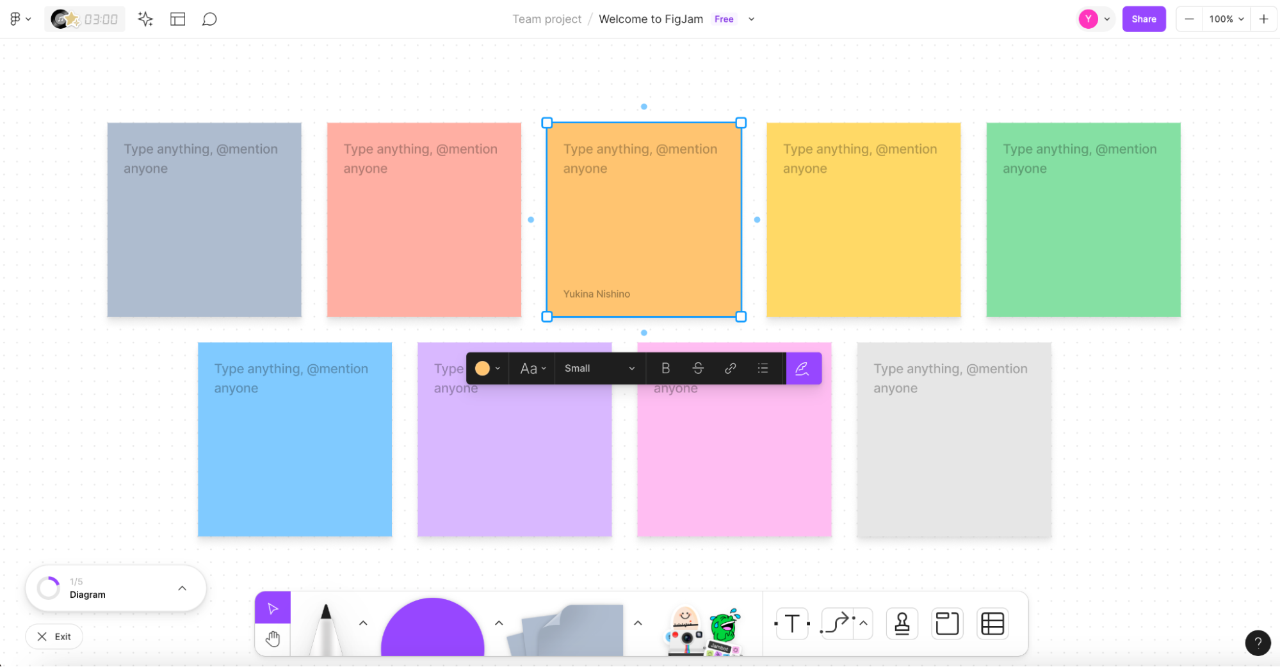1280x667 pixels.
Task: Select the green sticky note
Action: pos(1083,220)
